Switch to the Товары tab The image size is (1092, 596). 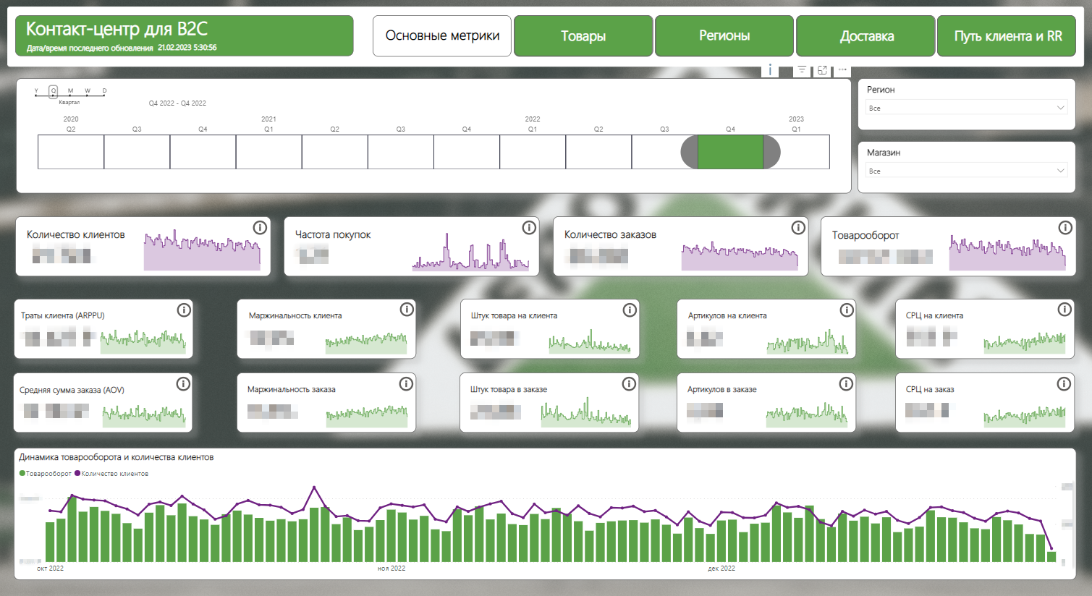(583, 35)
